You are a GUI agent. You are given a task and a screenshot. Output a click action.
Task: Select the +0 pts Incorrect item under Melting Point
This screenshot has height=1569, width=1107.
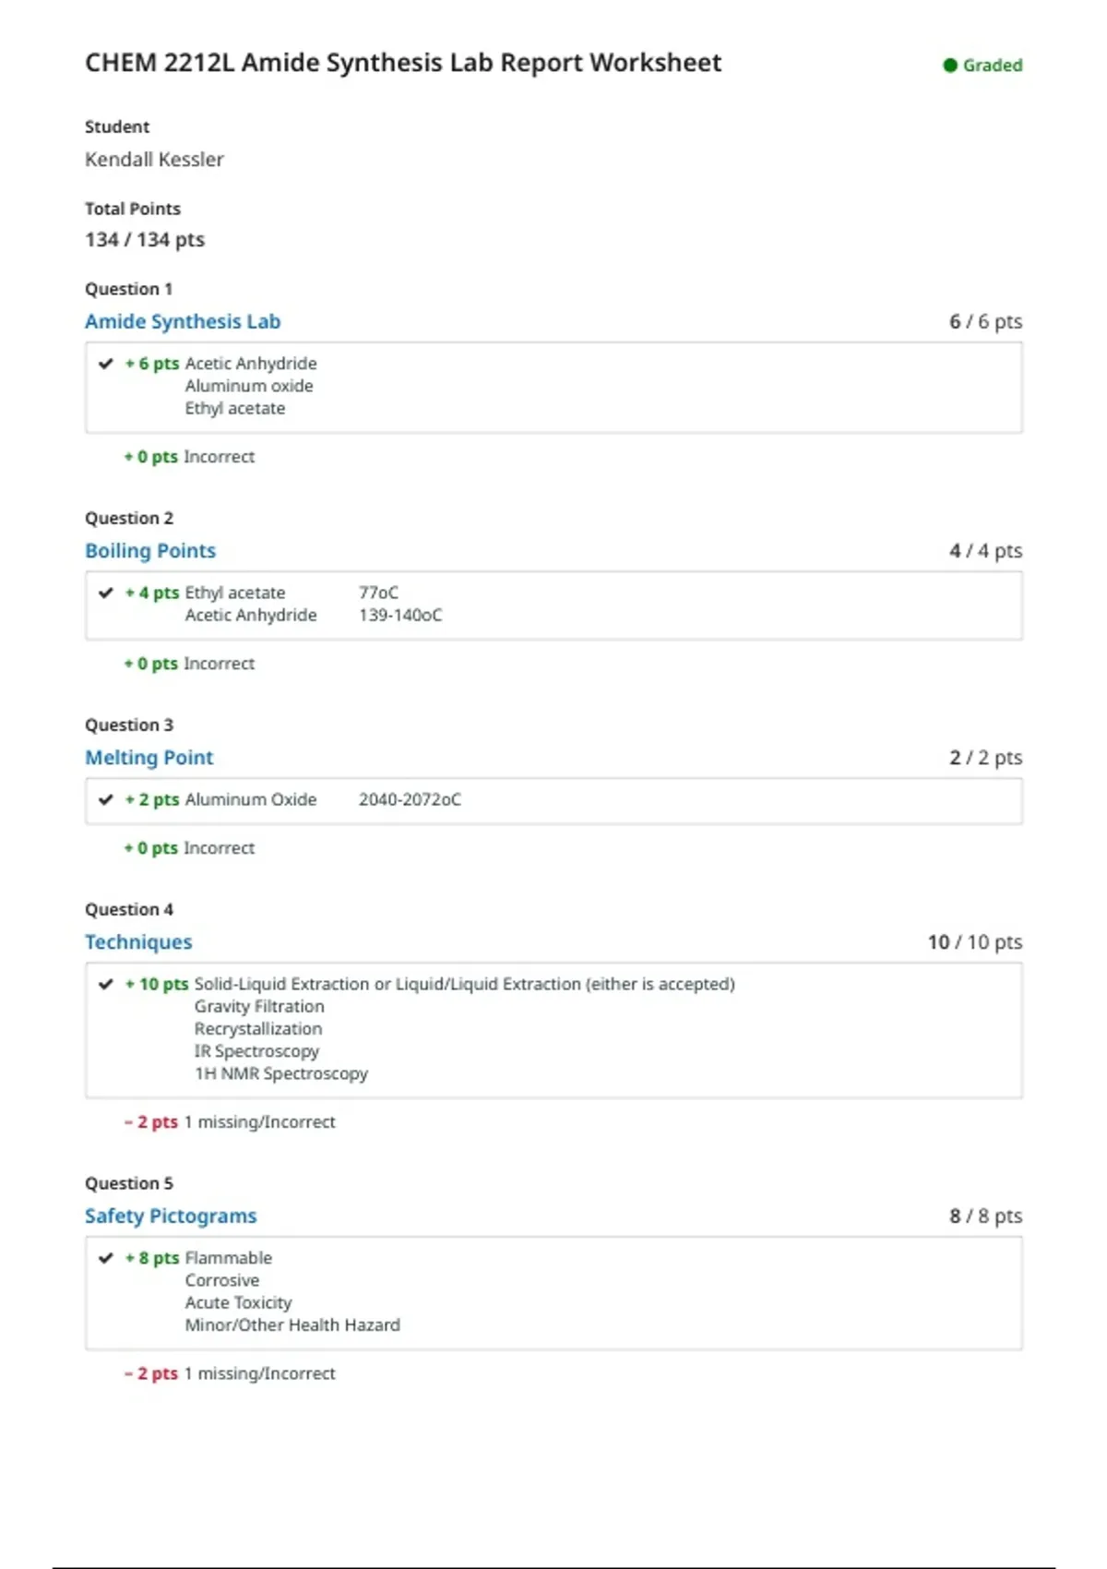pyautogui.click(x=189, y=848)
